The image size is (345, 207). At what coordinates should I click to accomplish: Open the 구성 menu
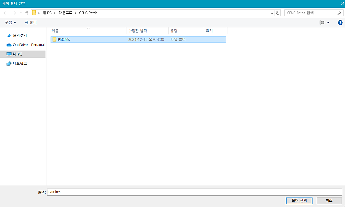click(10, 22)
